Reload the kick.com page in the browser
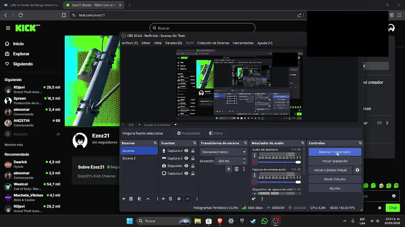 point(21,15)
